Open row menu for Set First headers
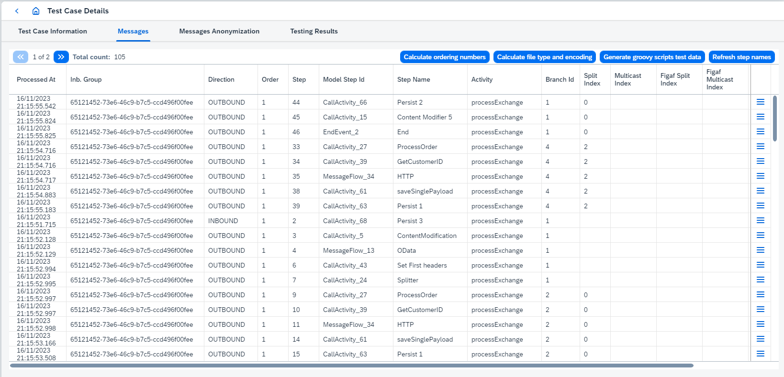Image resolution: width=784 pixels, height=377 pixels. 761,265
